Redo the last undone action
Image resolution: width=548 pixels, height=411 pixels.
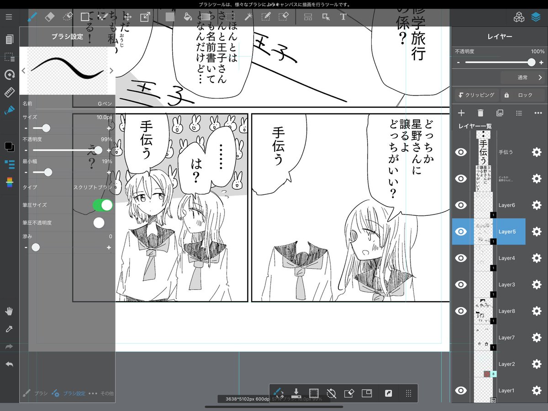click(9, 347)
